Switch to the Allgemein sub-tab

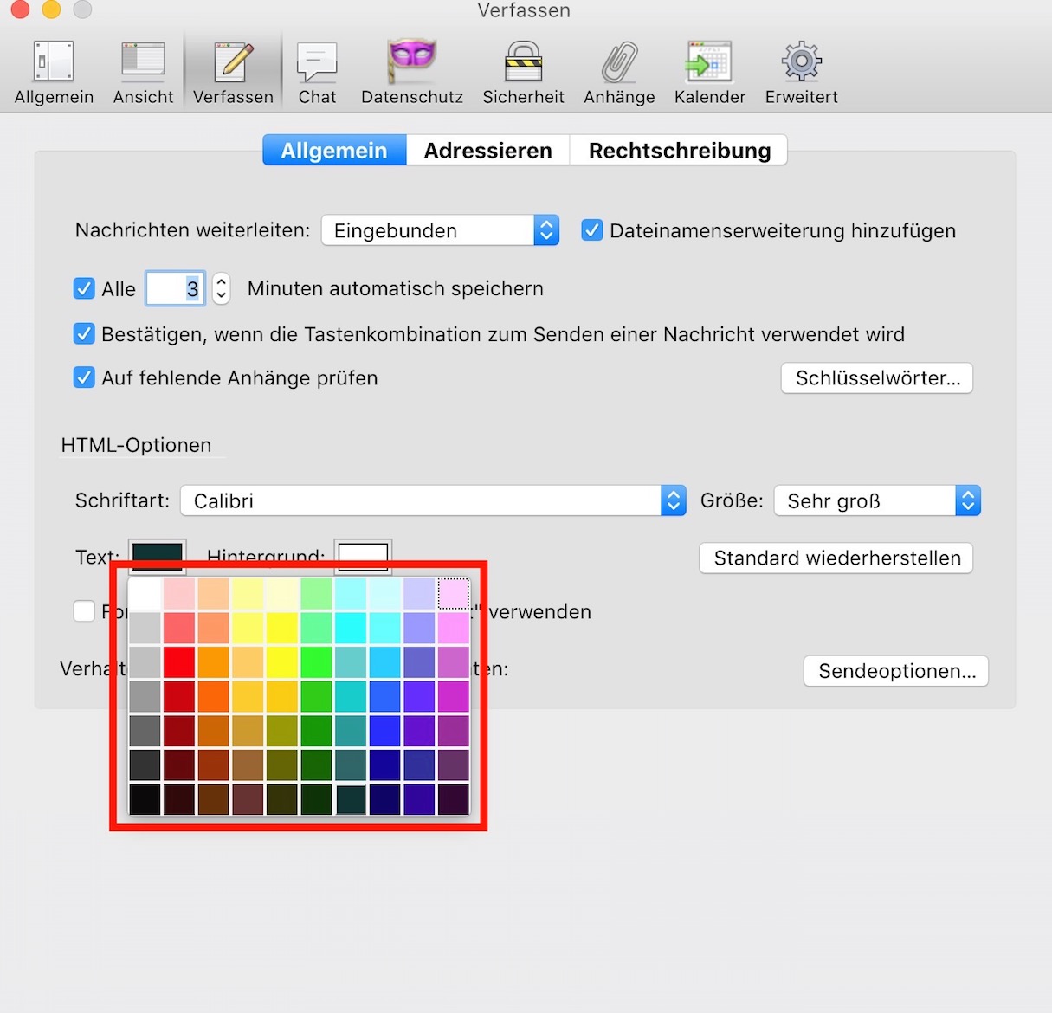tap(334, 150)
